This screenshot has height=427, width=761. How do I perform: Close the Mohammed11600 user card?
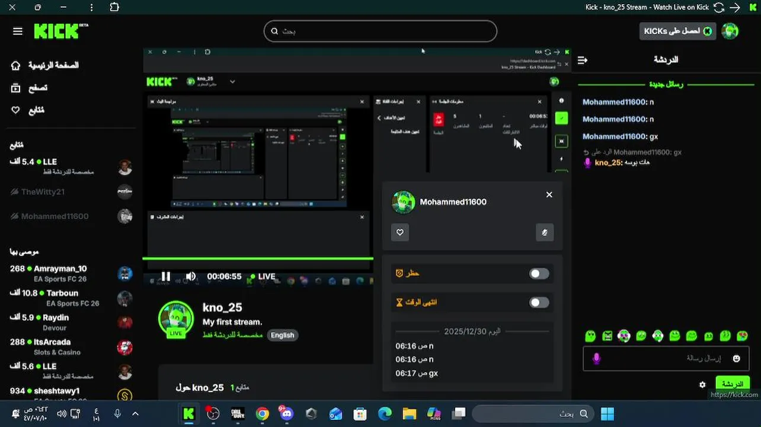(549, 195)
